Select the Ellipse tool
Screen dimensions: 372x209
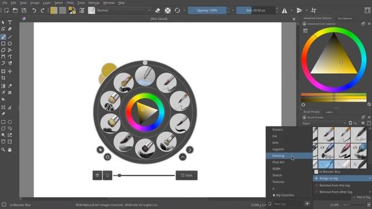pyautogui.click(x=10, y=44)
